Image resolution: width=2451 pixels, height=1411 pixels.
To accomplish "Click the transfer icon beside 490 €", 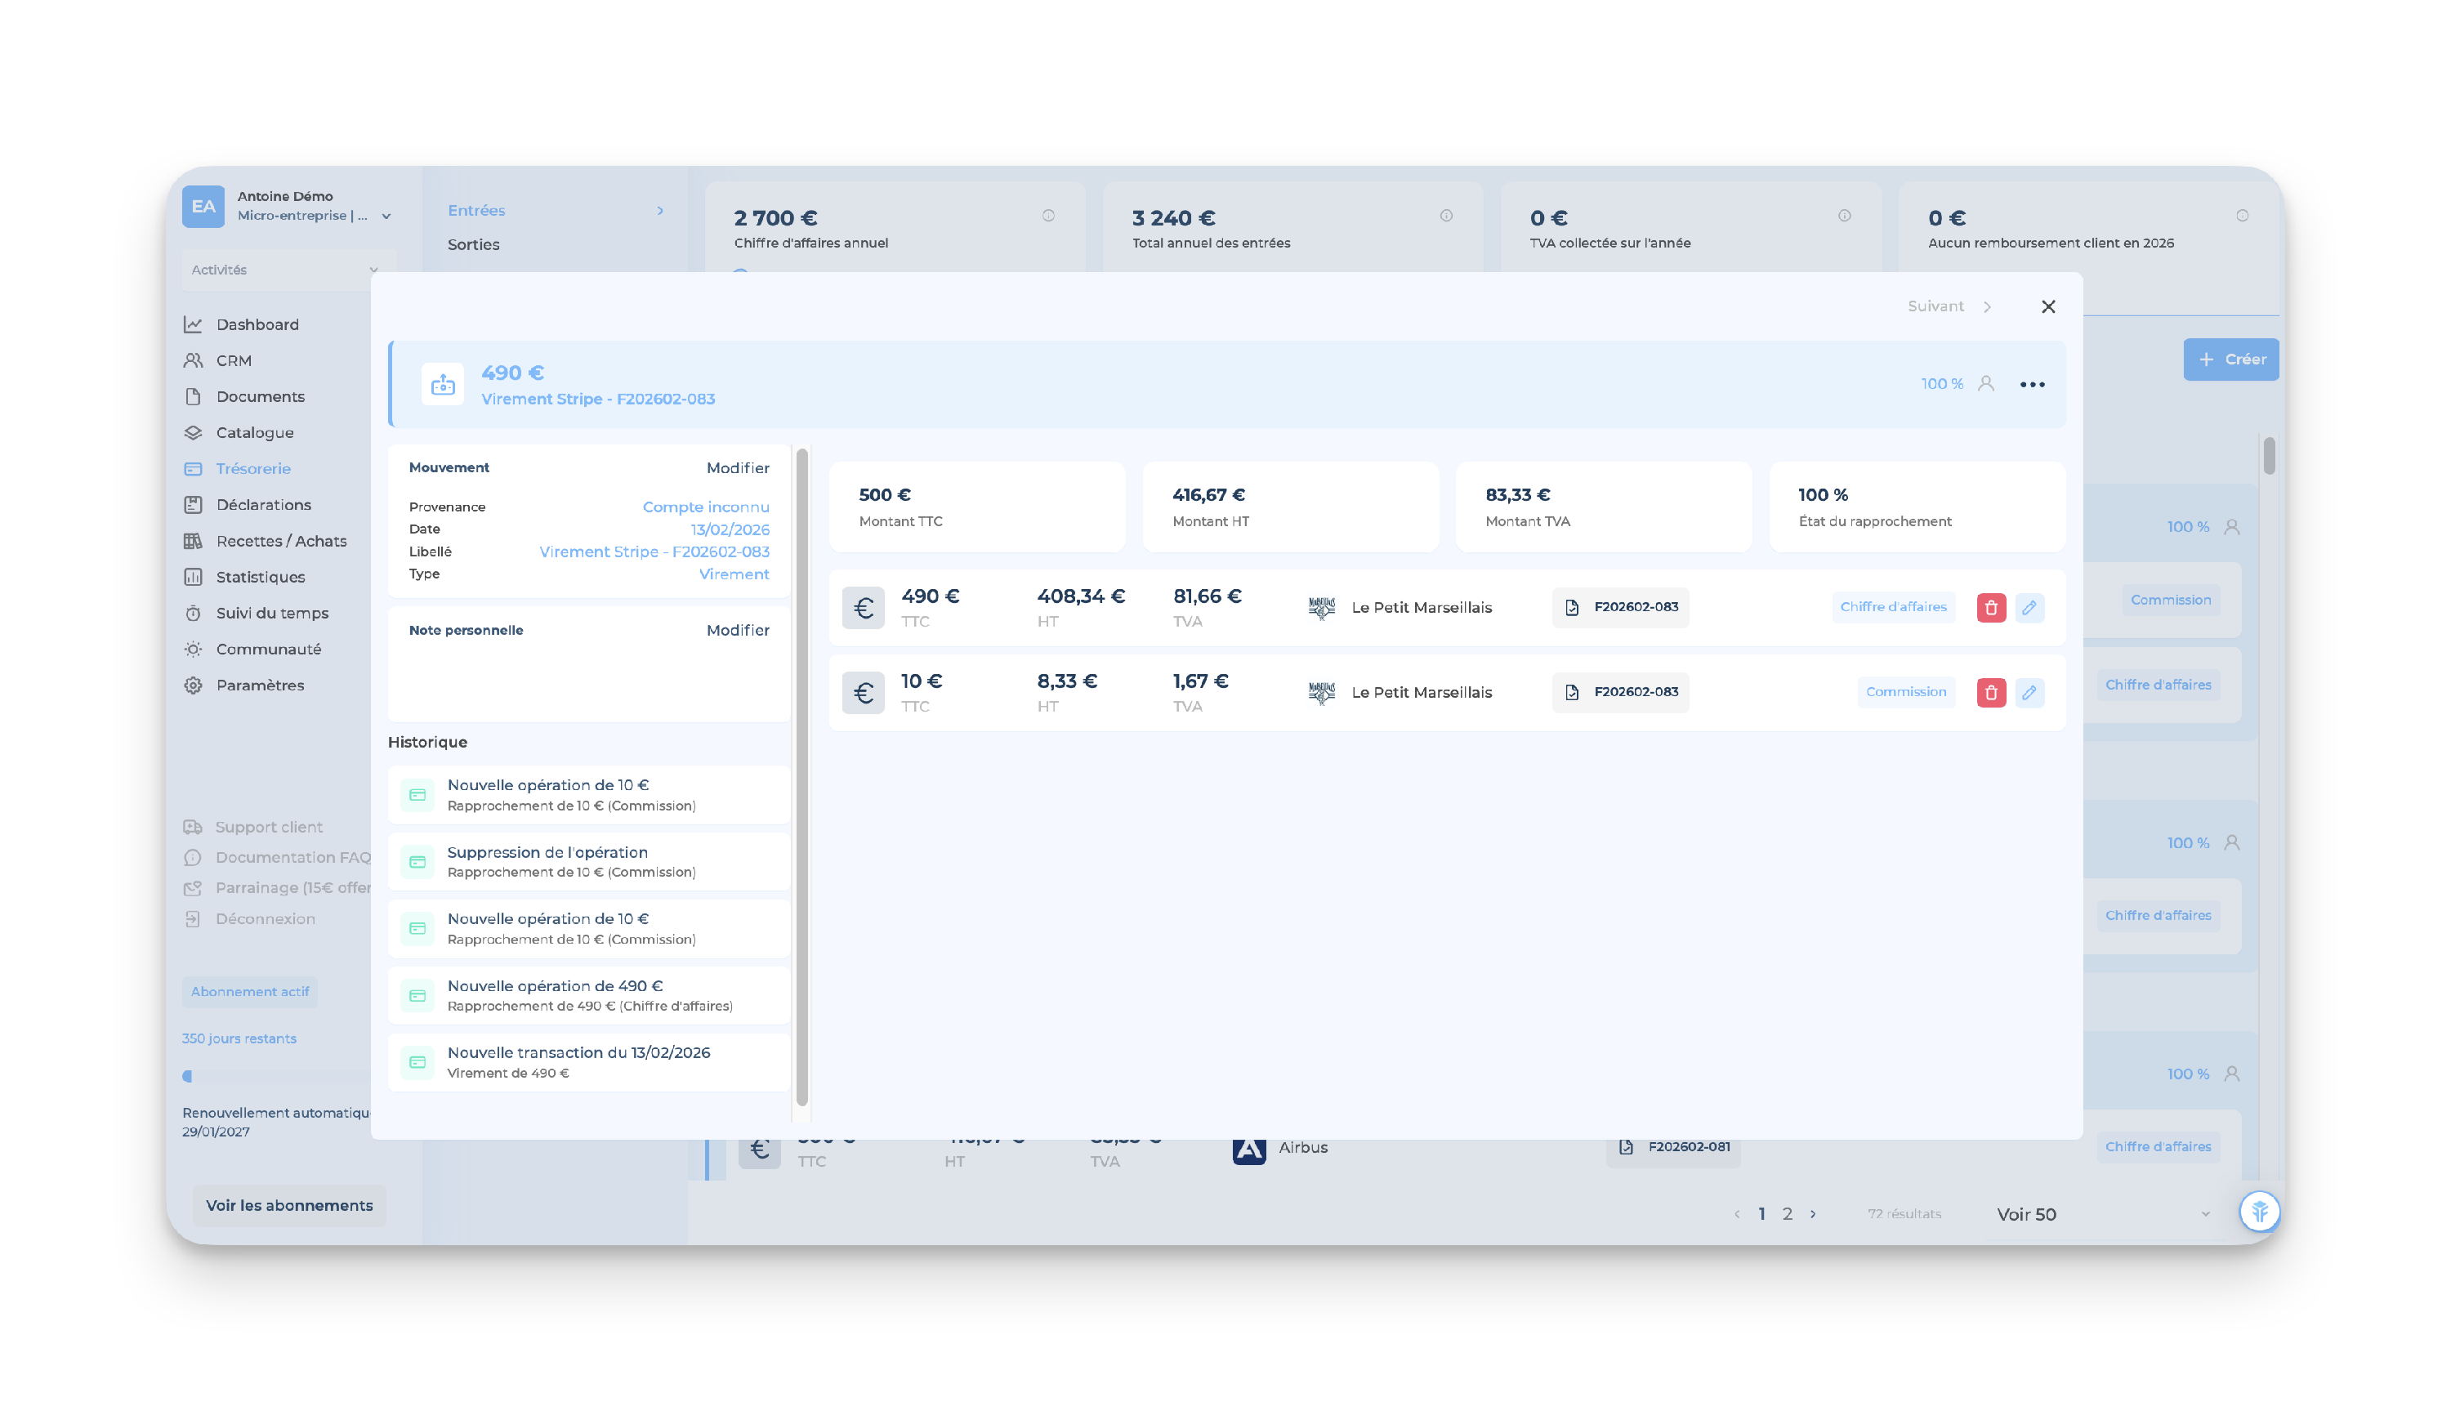I will click(x=443, y=385).
